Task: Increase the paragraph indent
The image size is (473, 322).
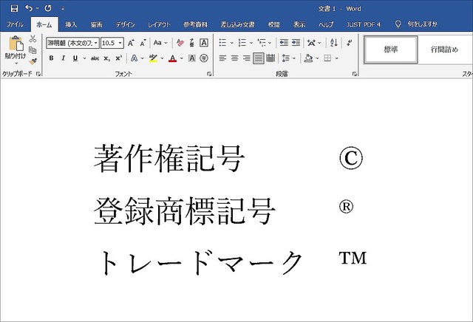Action: click(296, 43)
